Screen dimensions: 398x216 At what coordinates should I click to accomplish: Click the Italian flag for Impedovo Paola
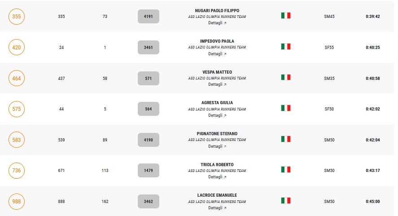(286, 47)
